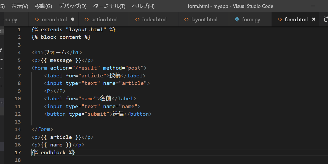Open the デバッグ(D) menu
The height and width of the screenshot is (164, 328).
tap(72, 6)
